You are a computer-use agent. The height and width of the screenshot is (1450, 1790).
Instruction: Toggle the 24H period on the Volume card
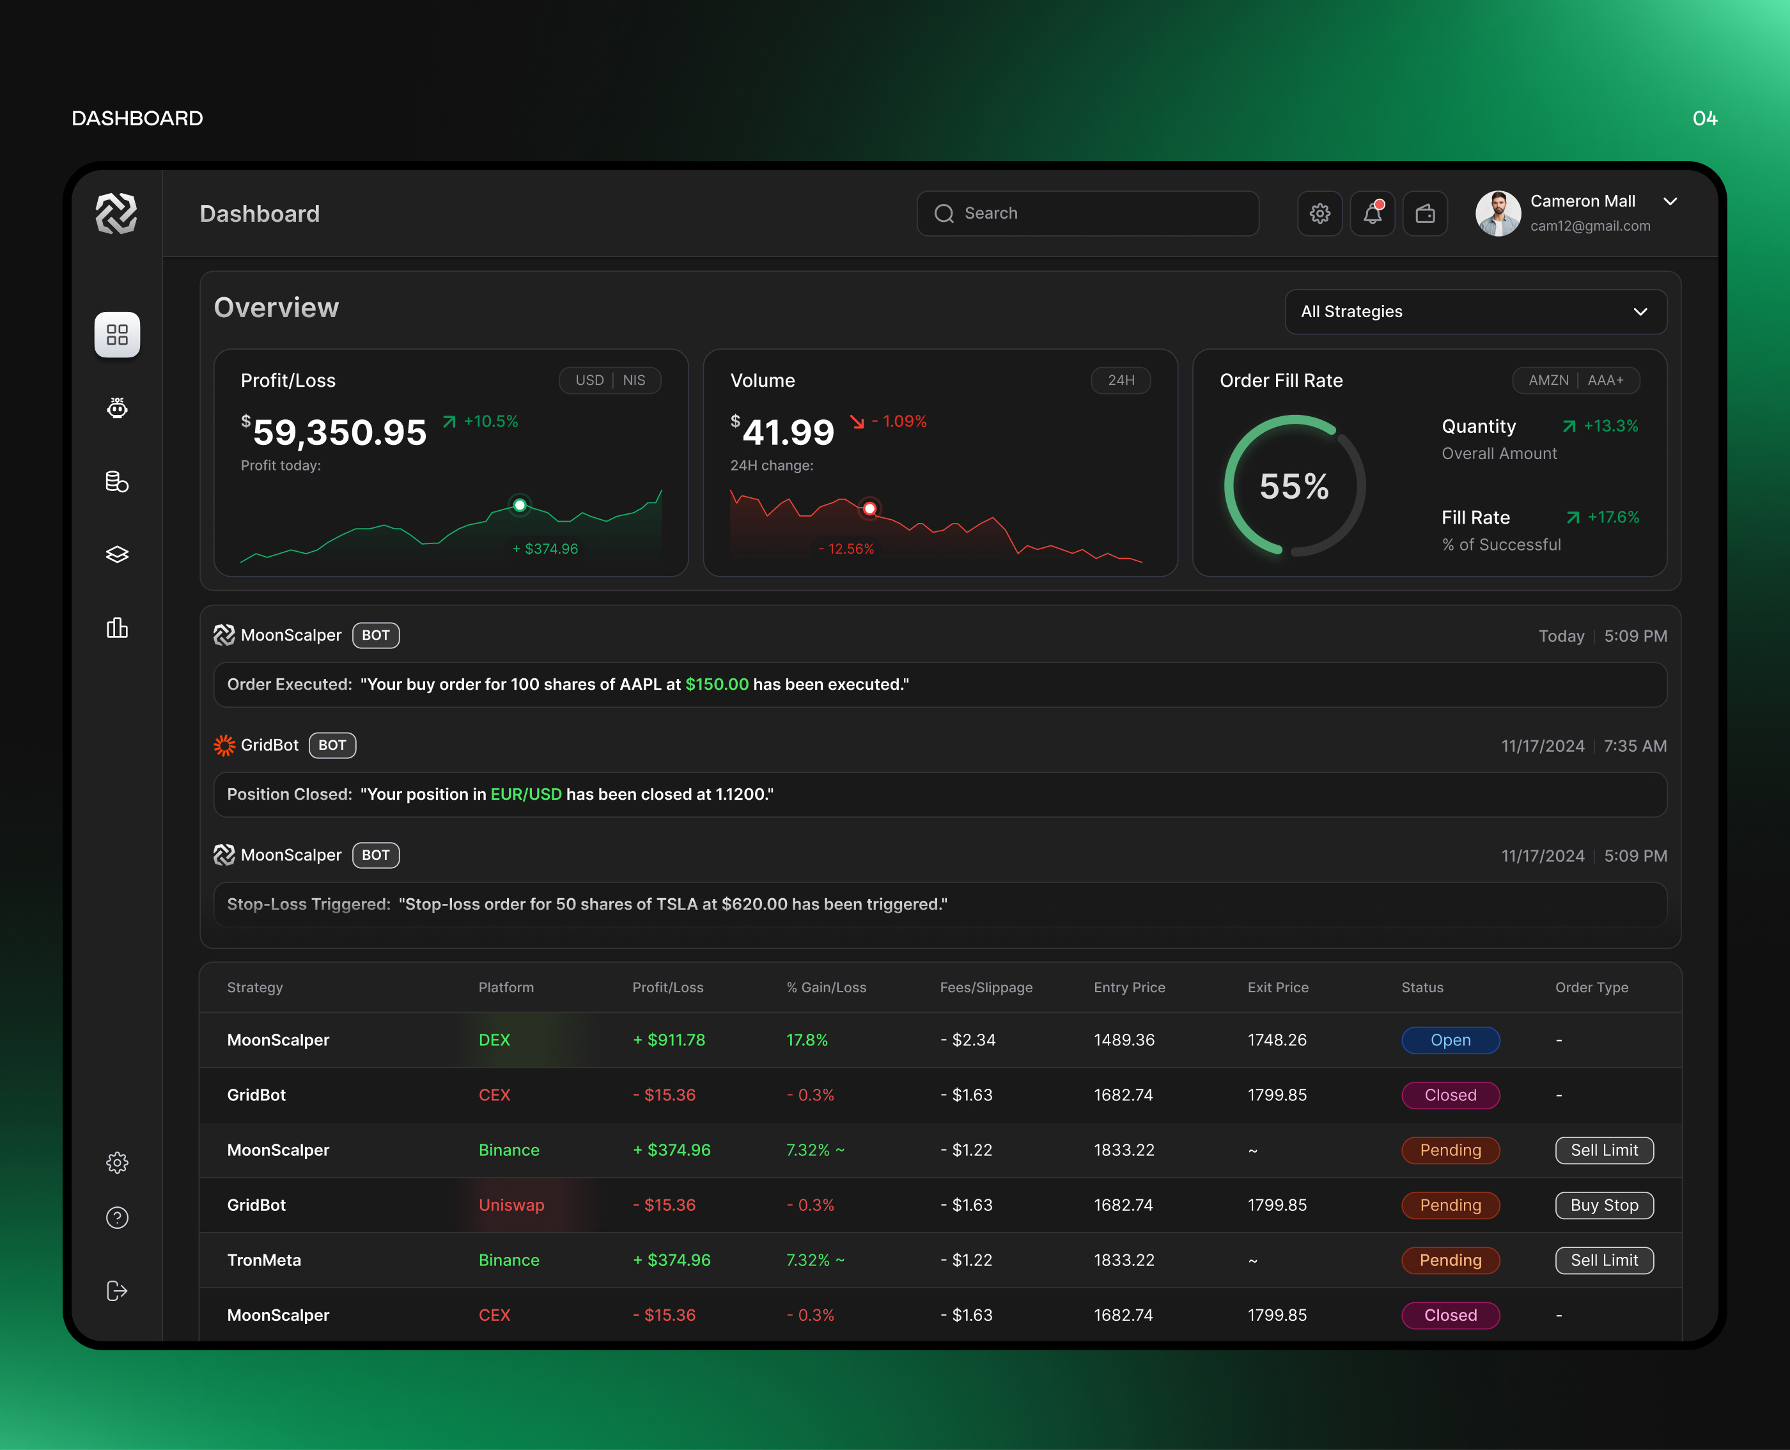pyautogui.click(x=1121, y=380)
